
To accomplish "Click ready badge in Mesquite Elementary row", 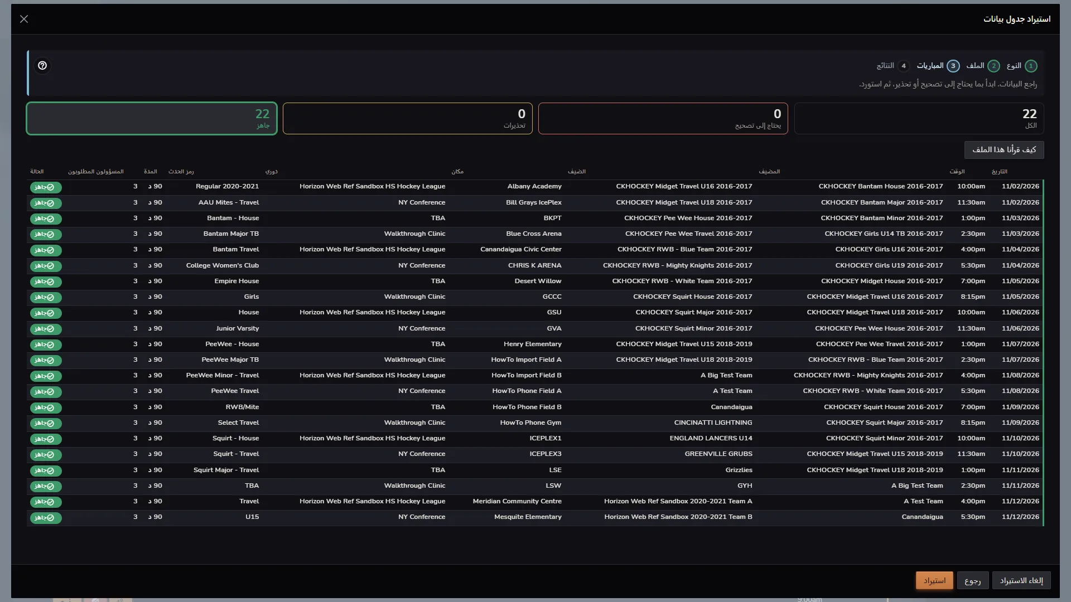I will (46, 517).
